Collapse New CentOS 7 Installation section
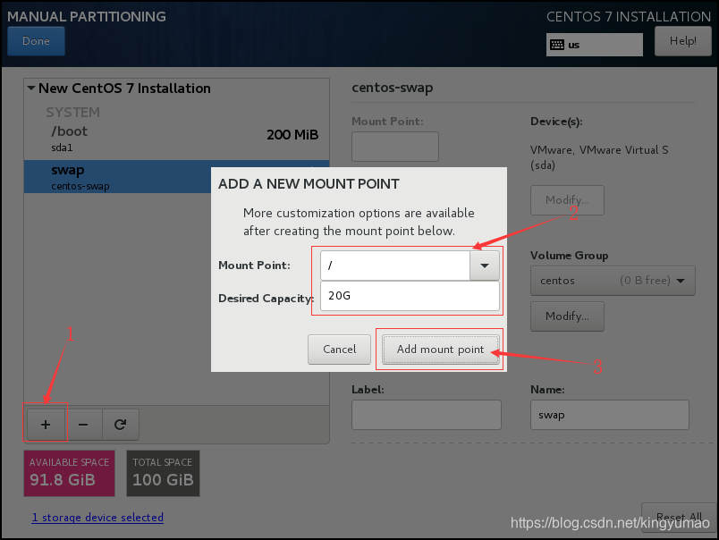The height and width of the screenshot is (540, 719). [31, 88]
